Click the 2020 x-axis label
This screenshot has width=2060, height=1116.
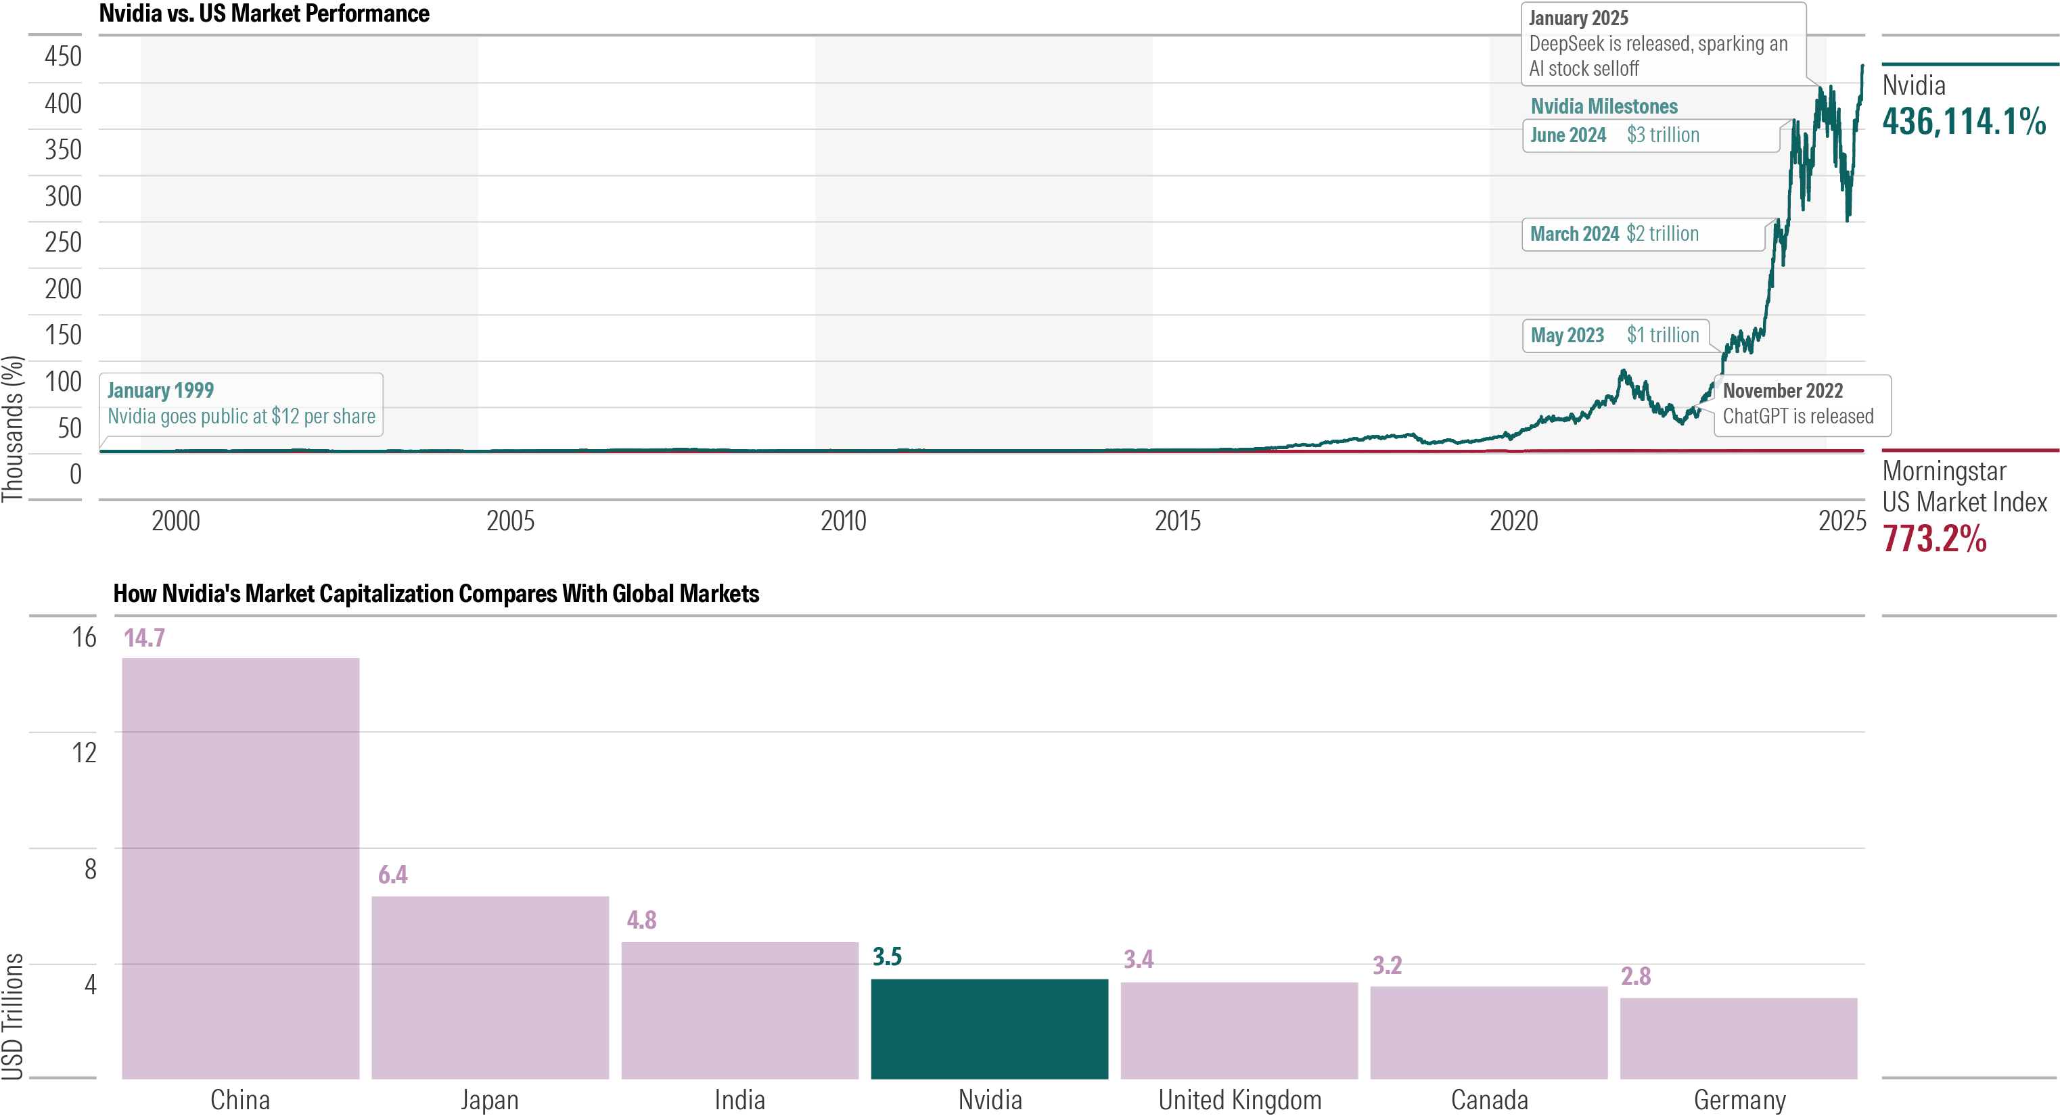click(1514, 521)
